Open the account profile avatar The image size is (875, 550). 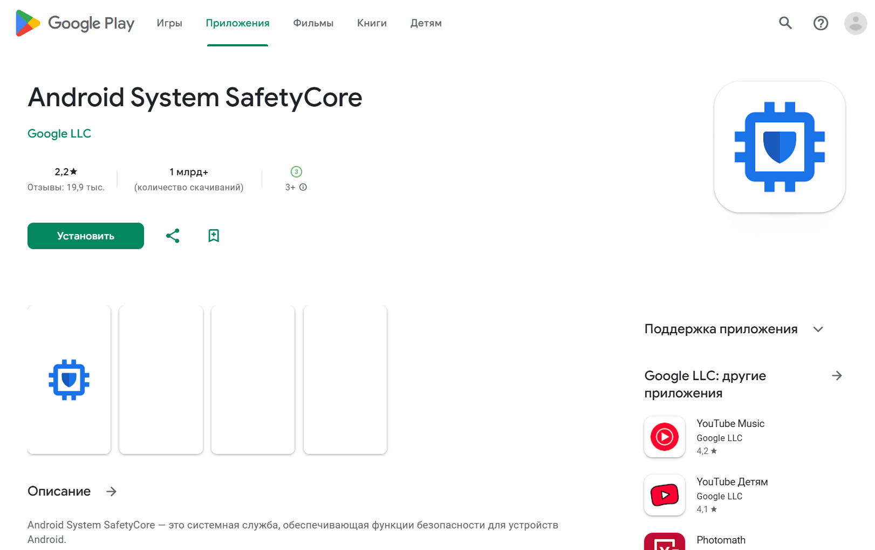(855, 23)
